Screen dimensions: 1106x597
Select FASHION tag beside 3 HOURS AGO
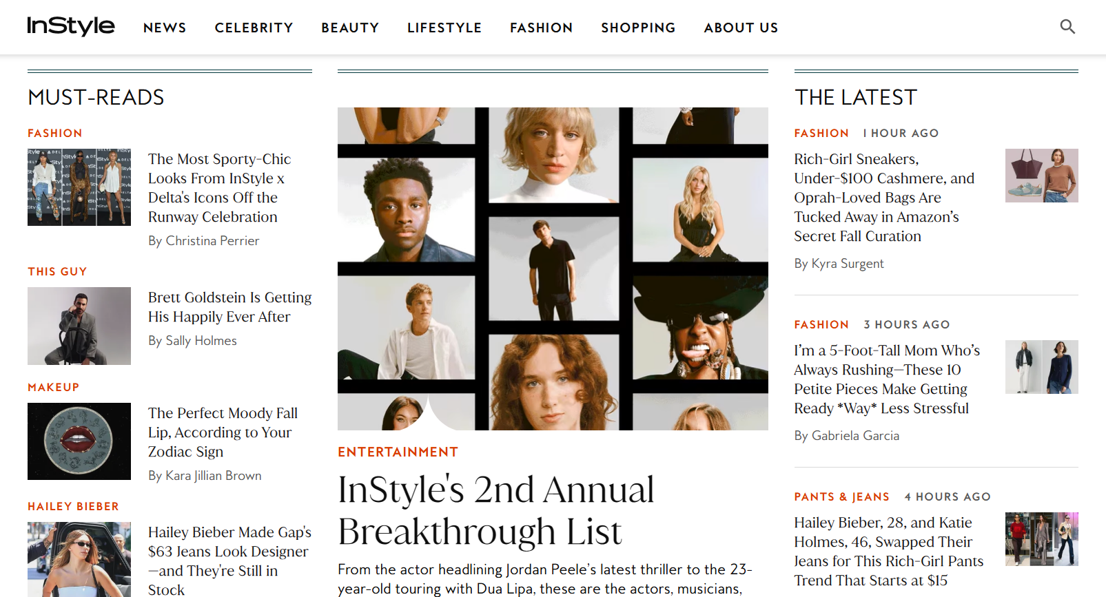tap(821, 324)
